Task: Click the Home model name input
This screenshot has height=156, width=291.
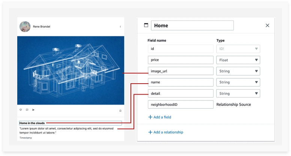Action: pyautogui.click(x=192, y=25)
